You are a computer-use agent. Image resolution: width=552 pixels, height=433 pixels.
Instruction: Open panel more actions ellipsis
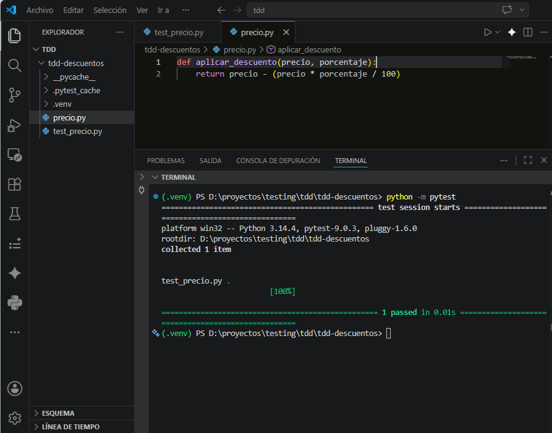(x=504, y=161)
